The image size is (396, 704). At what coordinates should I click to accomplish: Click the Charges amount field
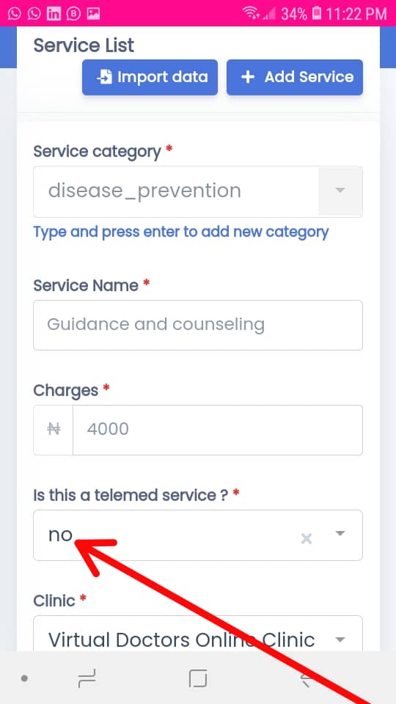[218, 430]
